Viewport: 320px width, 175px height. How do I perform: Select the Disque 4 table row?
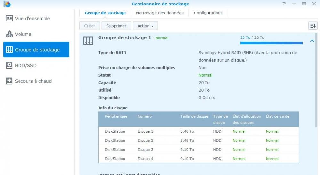[x=199, y=159]
